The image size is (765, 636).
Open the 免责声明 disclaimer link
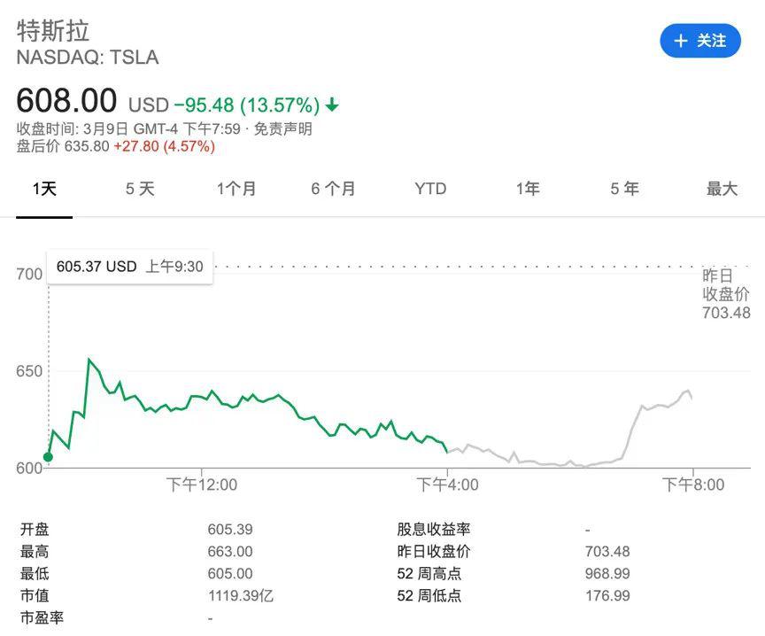coord(283,128)
